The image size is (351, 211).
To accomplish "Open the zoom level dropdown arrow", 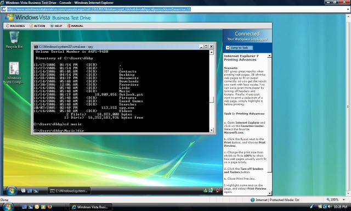I will click(344, 199).
